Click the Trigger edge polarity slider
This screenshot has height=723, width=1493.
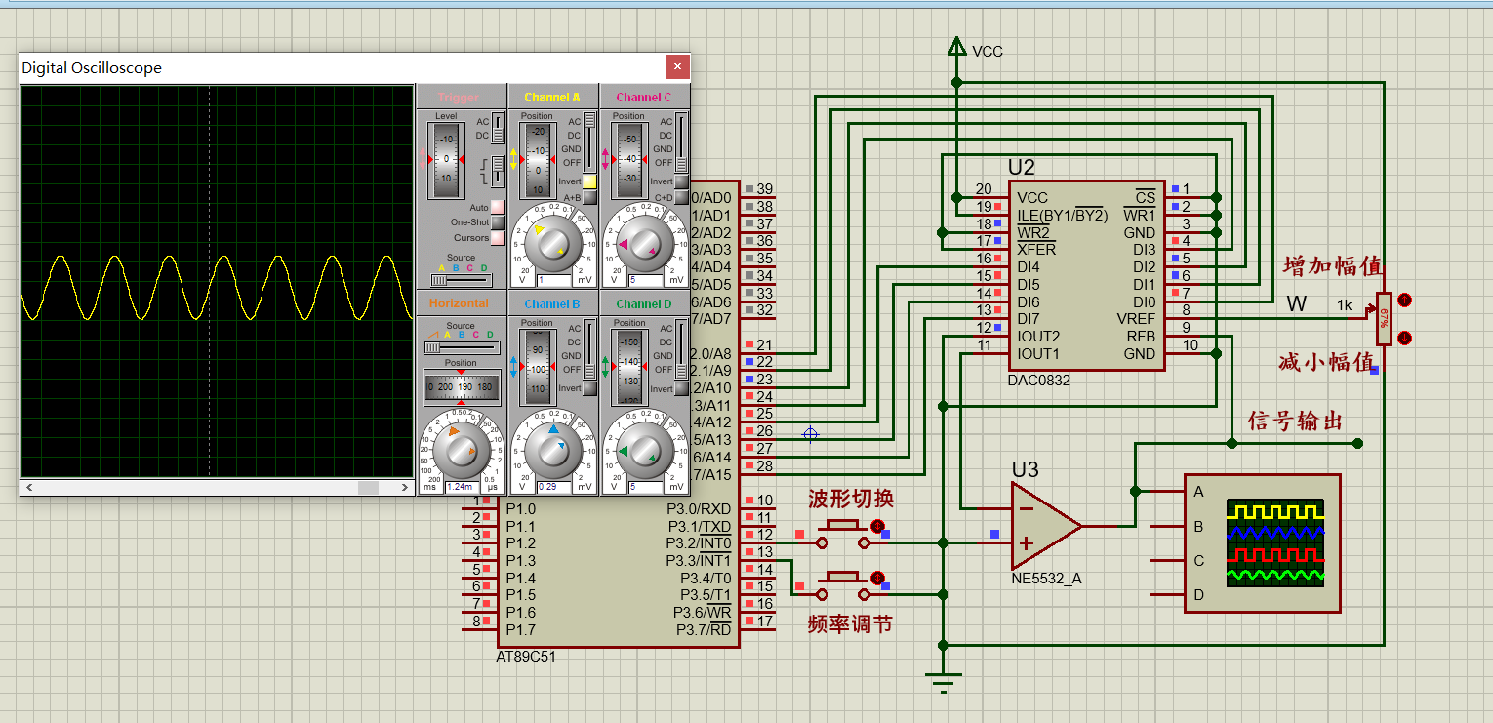point(498,171)
